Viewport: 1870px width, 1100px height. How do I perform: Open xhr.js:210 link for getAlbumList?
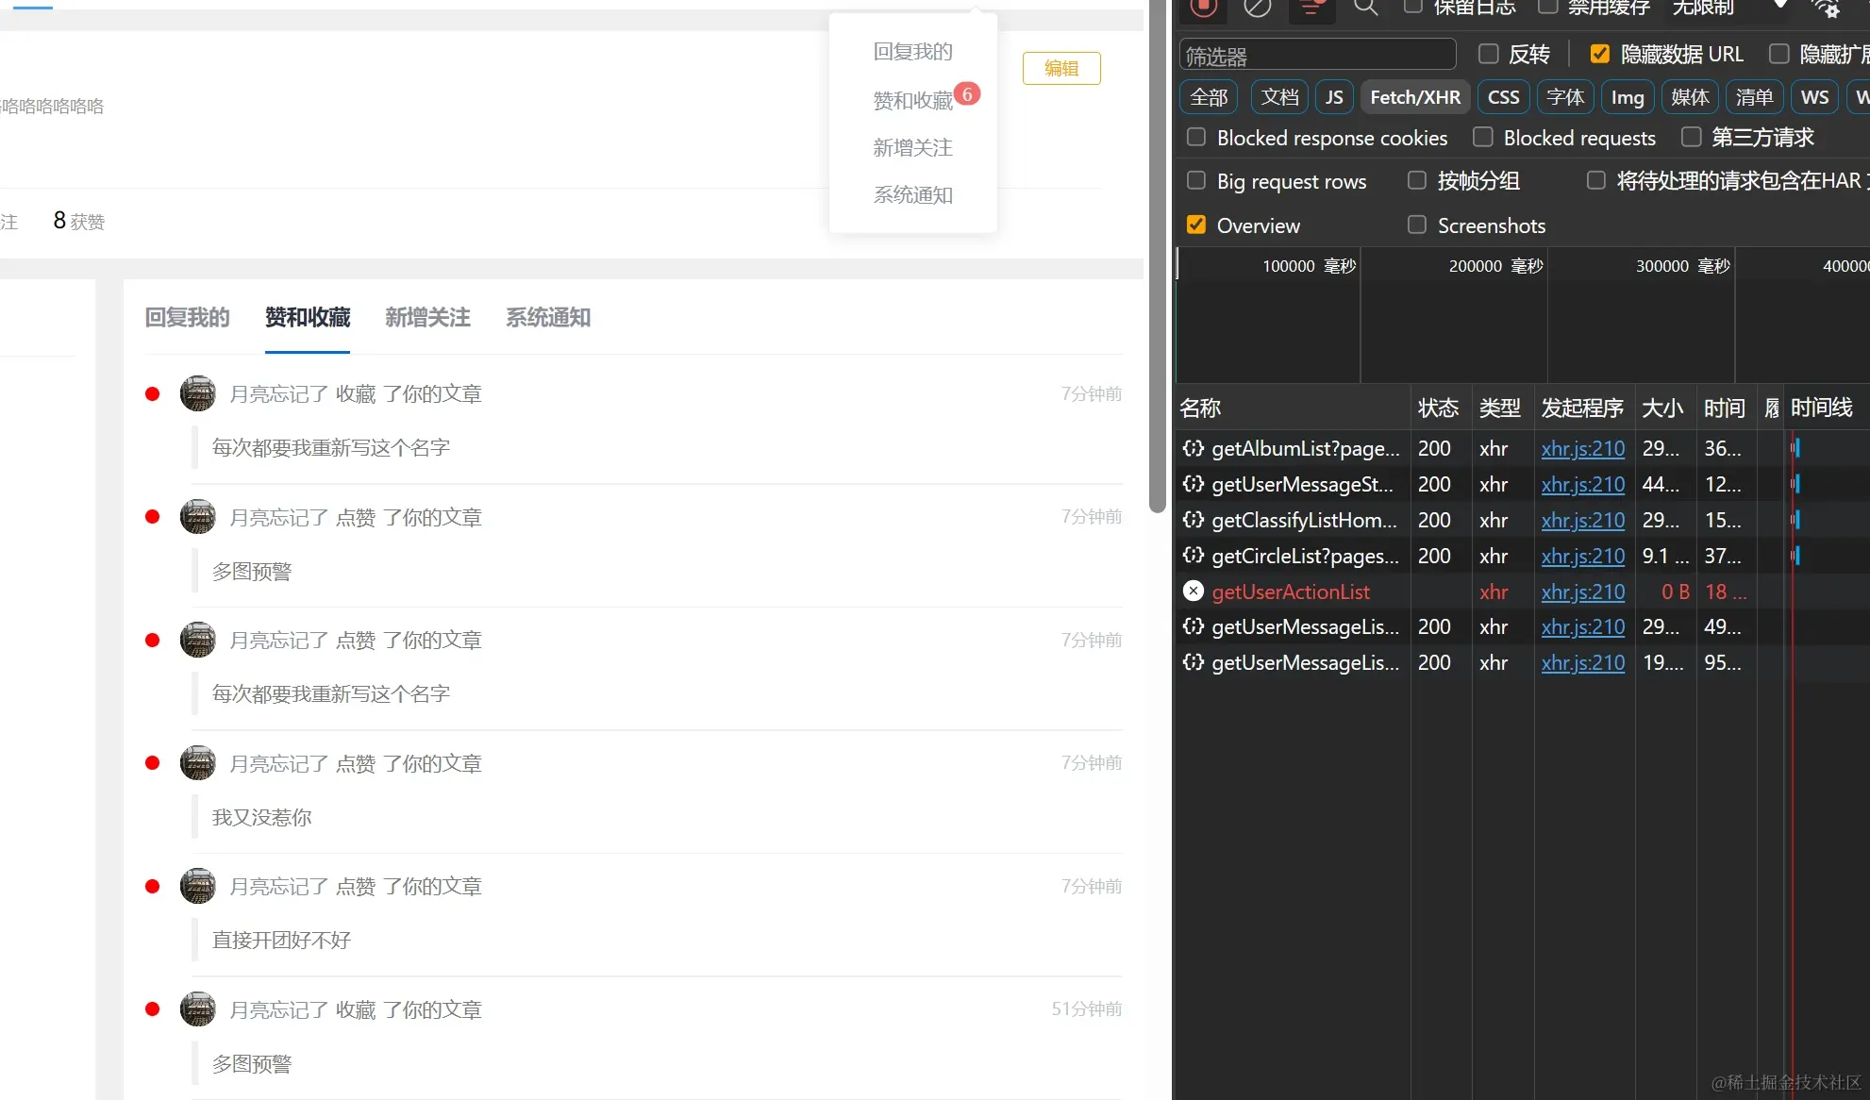(1582, 448)
